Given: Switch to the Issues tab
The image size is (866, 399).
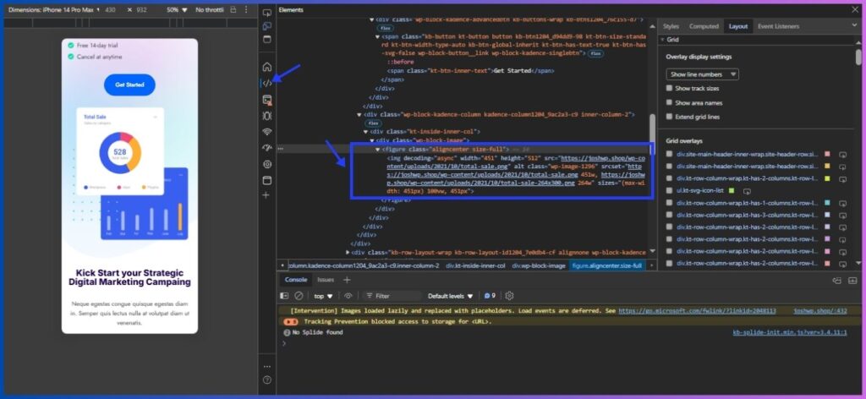Looking at the screenshot, I should coord(326,280).
